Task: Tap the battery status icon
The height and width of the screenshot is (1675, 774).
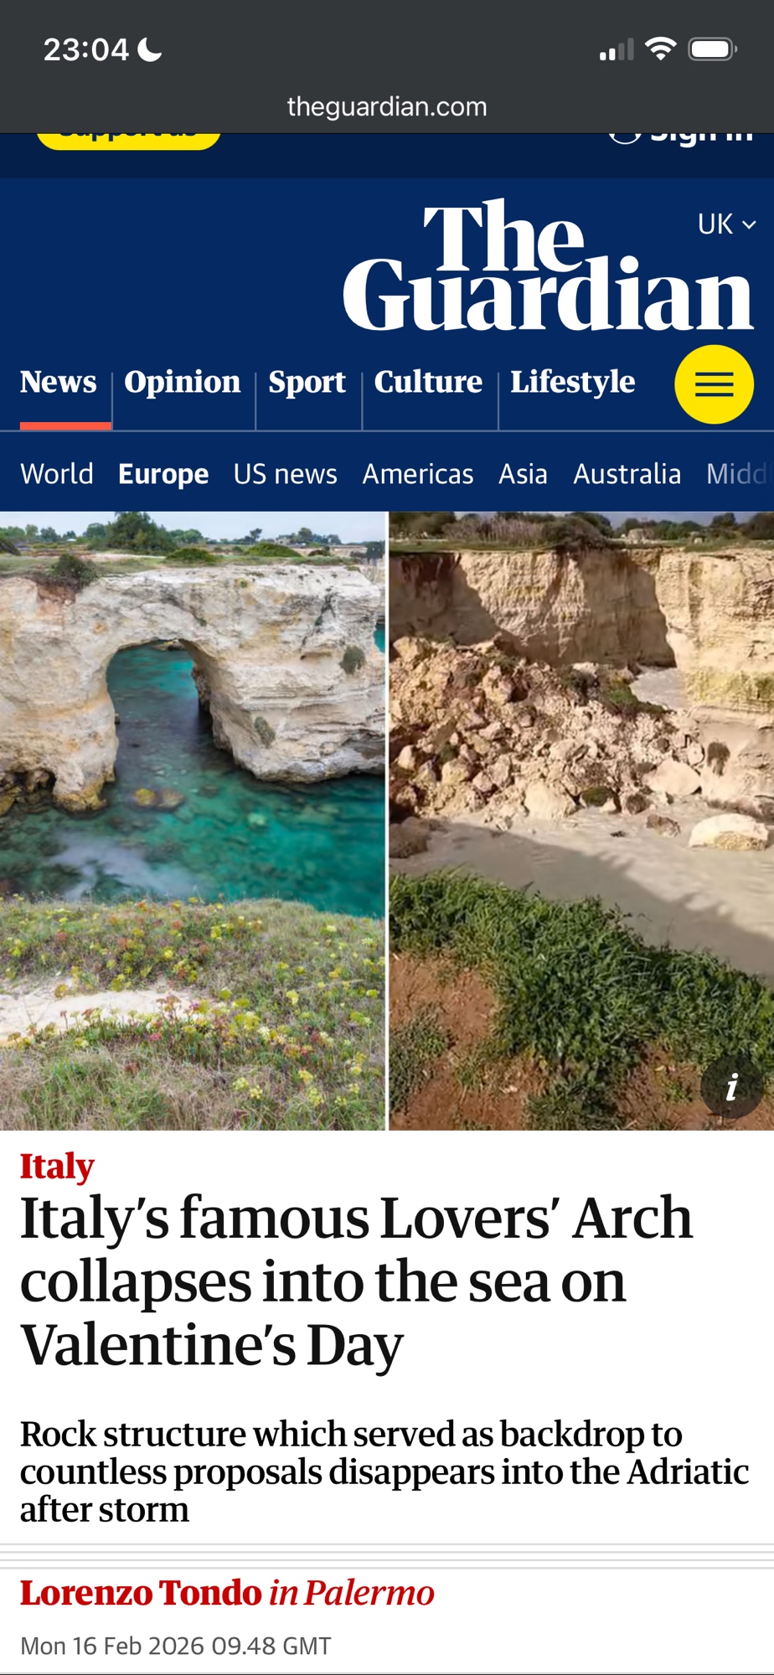Action: (x=712, y=49)
